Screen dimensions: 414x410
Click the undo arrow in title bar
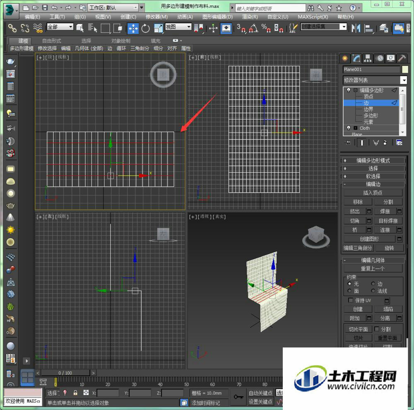tap(54, 7)
